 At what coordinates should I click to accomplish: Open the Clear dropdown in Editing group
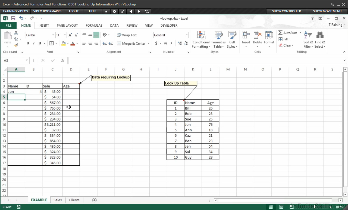point(286,45)
